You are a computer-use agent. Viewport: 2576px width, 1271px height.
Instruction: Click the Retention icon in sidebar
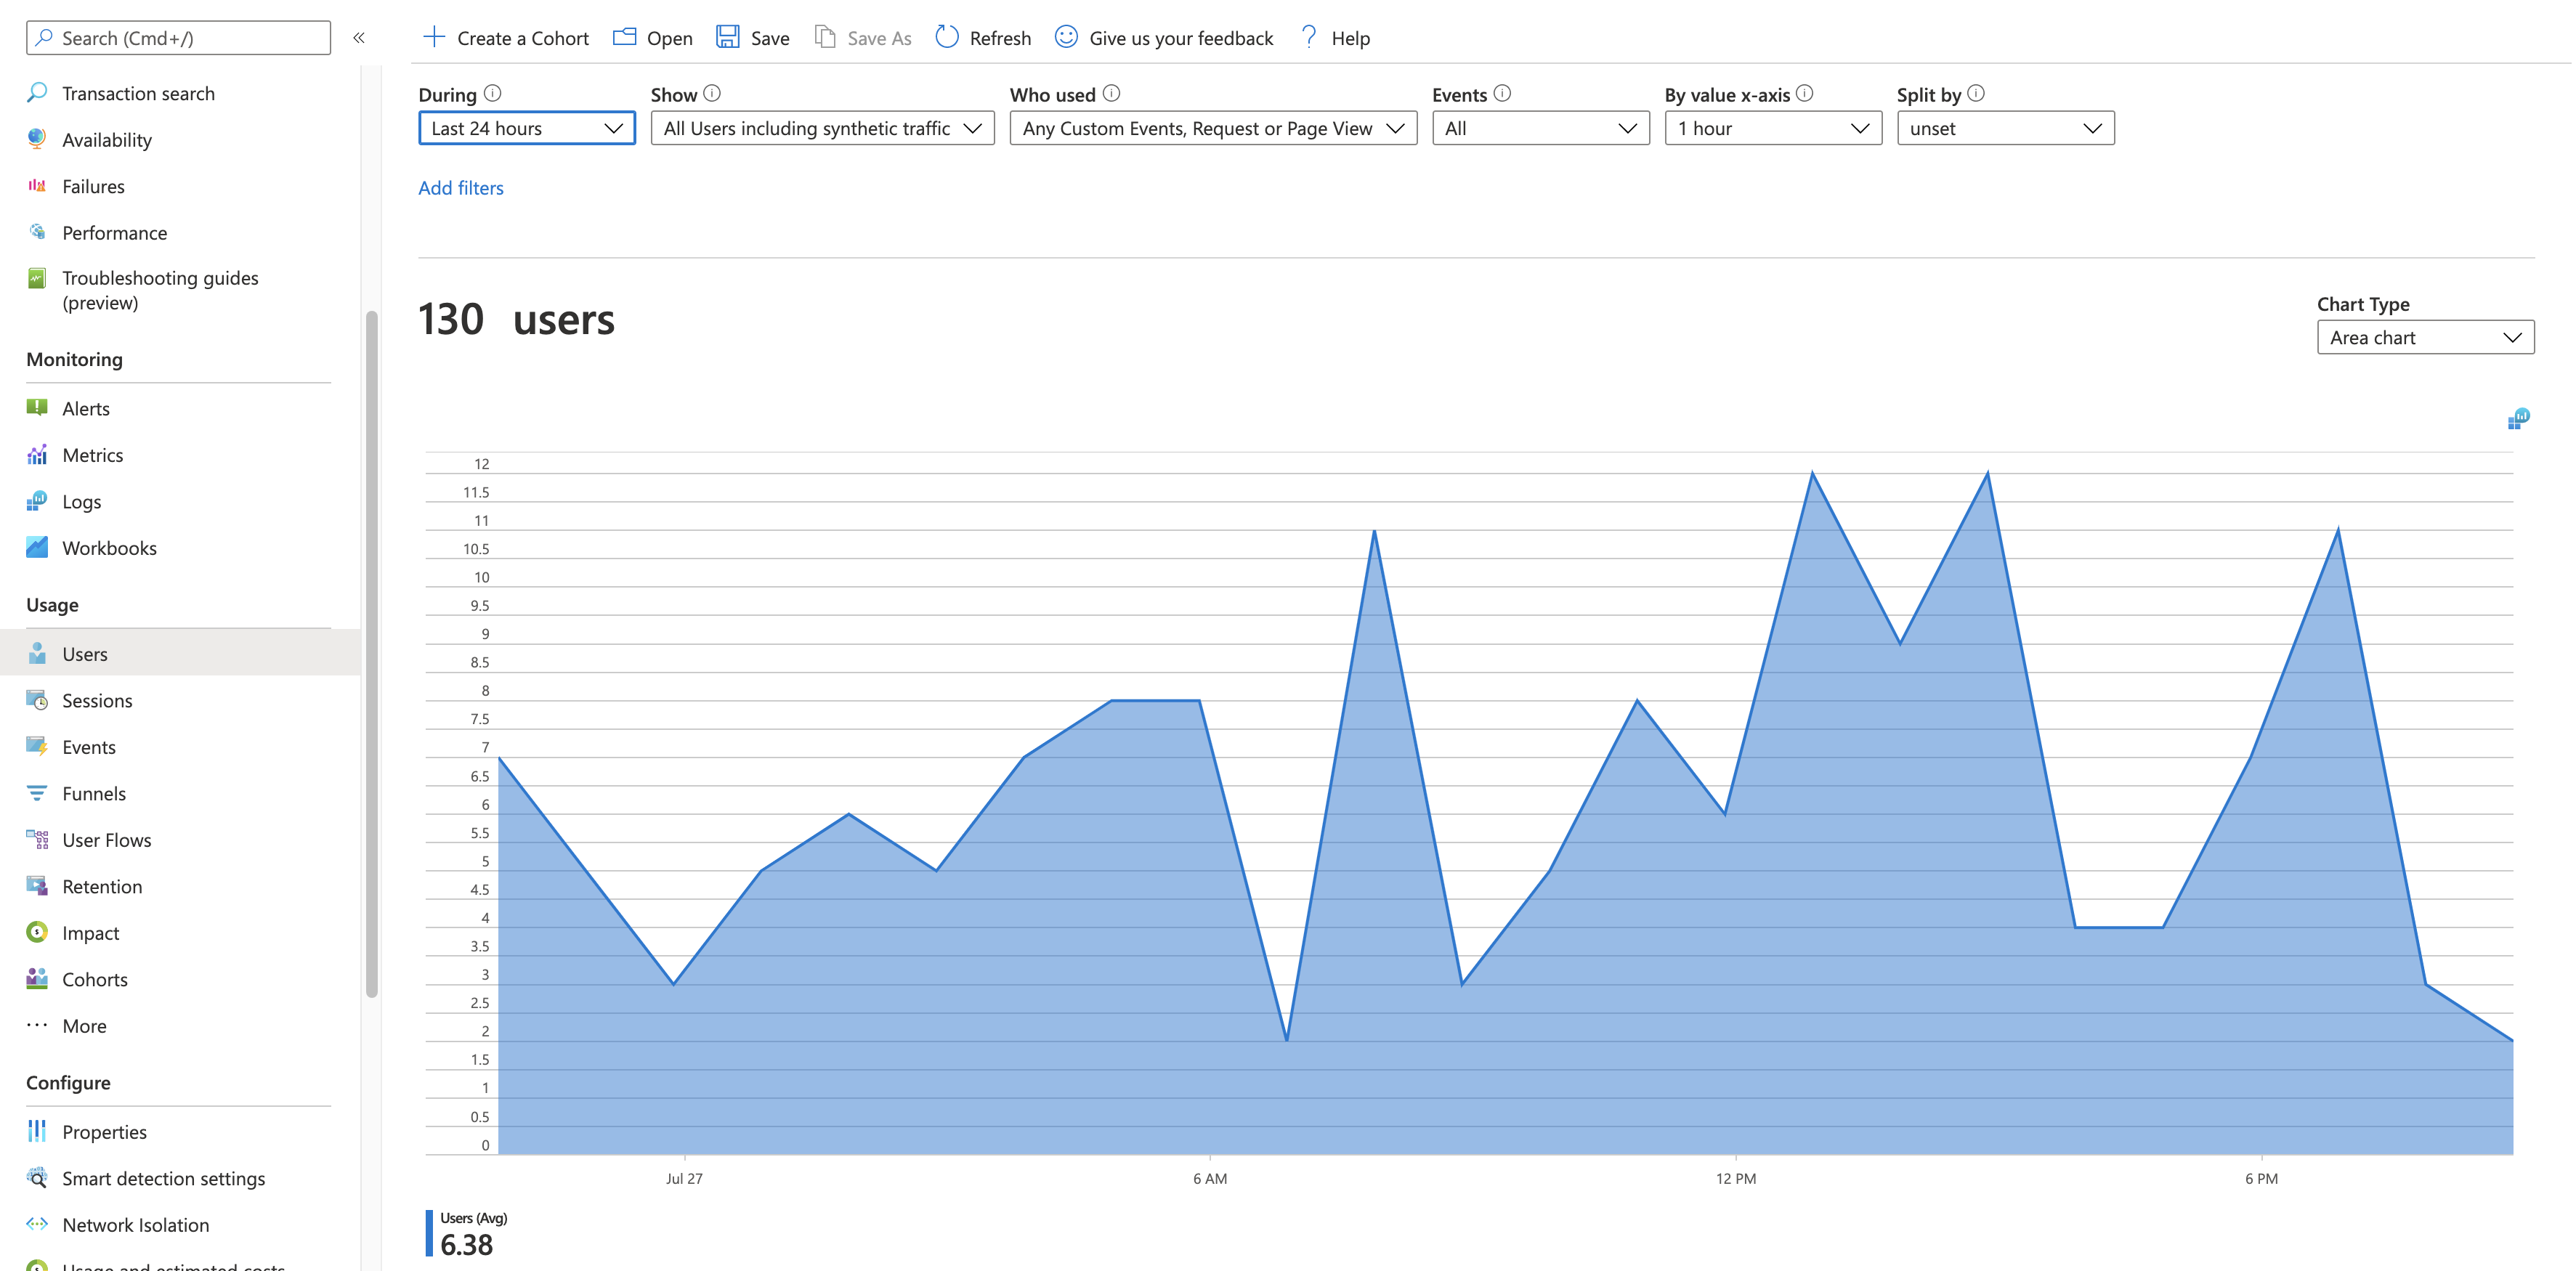point(36,885)
